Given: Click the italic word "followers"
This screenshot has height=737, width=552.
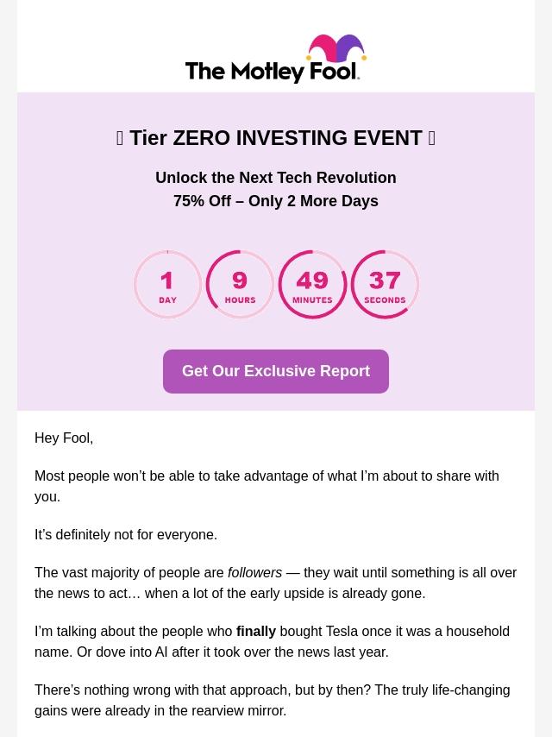Looking at the screenshot, I should pos(254,573).
